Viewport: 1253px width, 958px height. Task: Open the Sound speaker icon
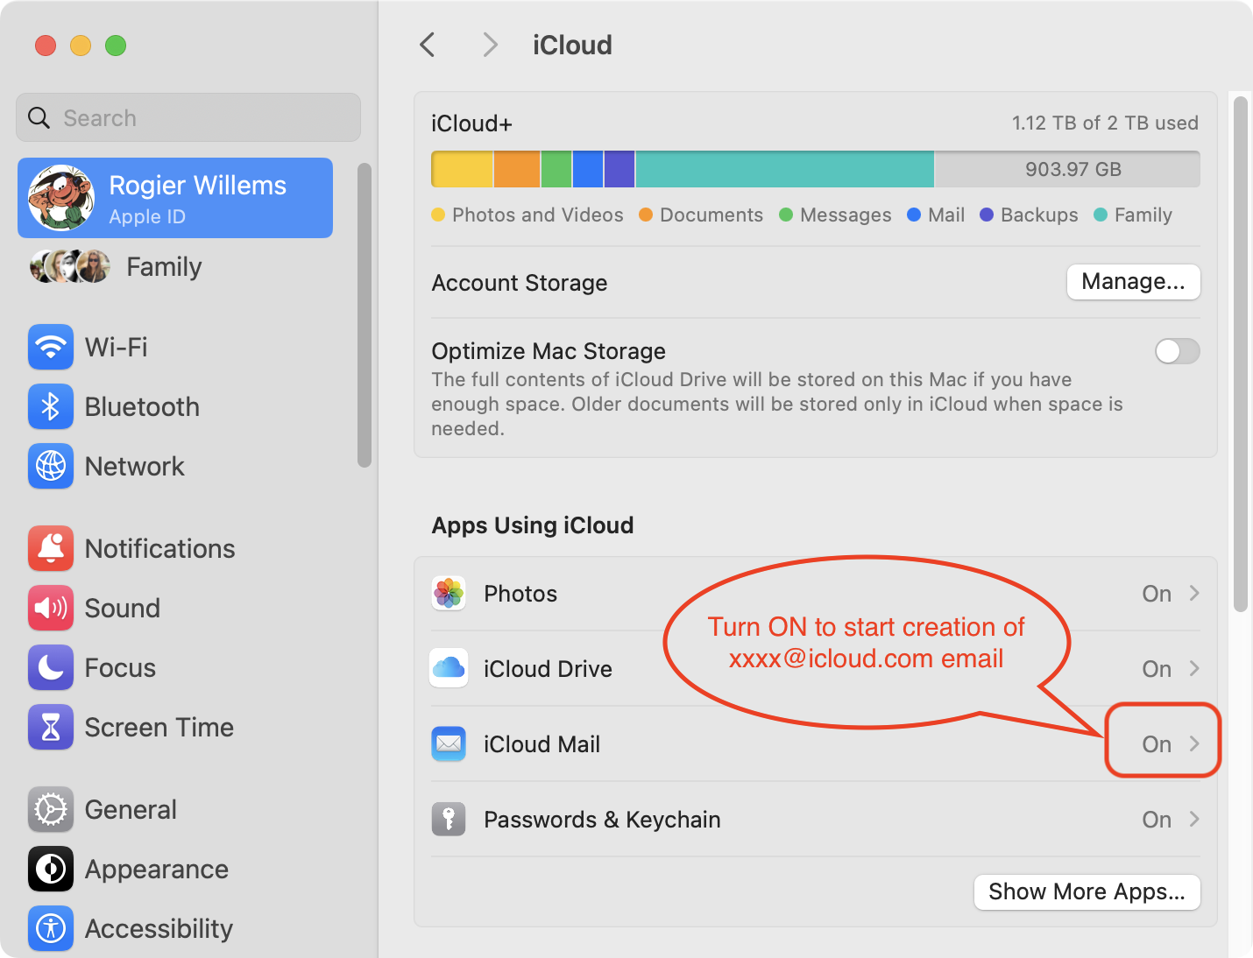pyautogui.click(x=51, y=609)
